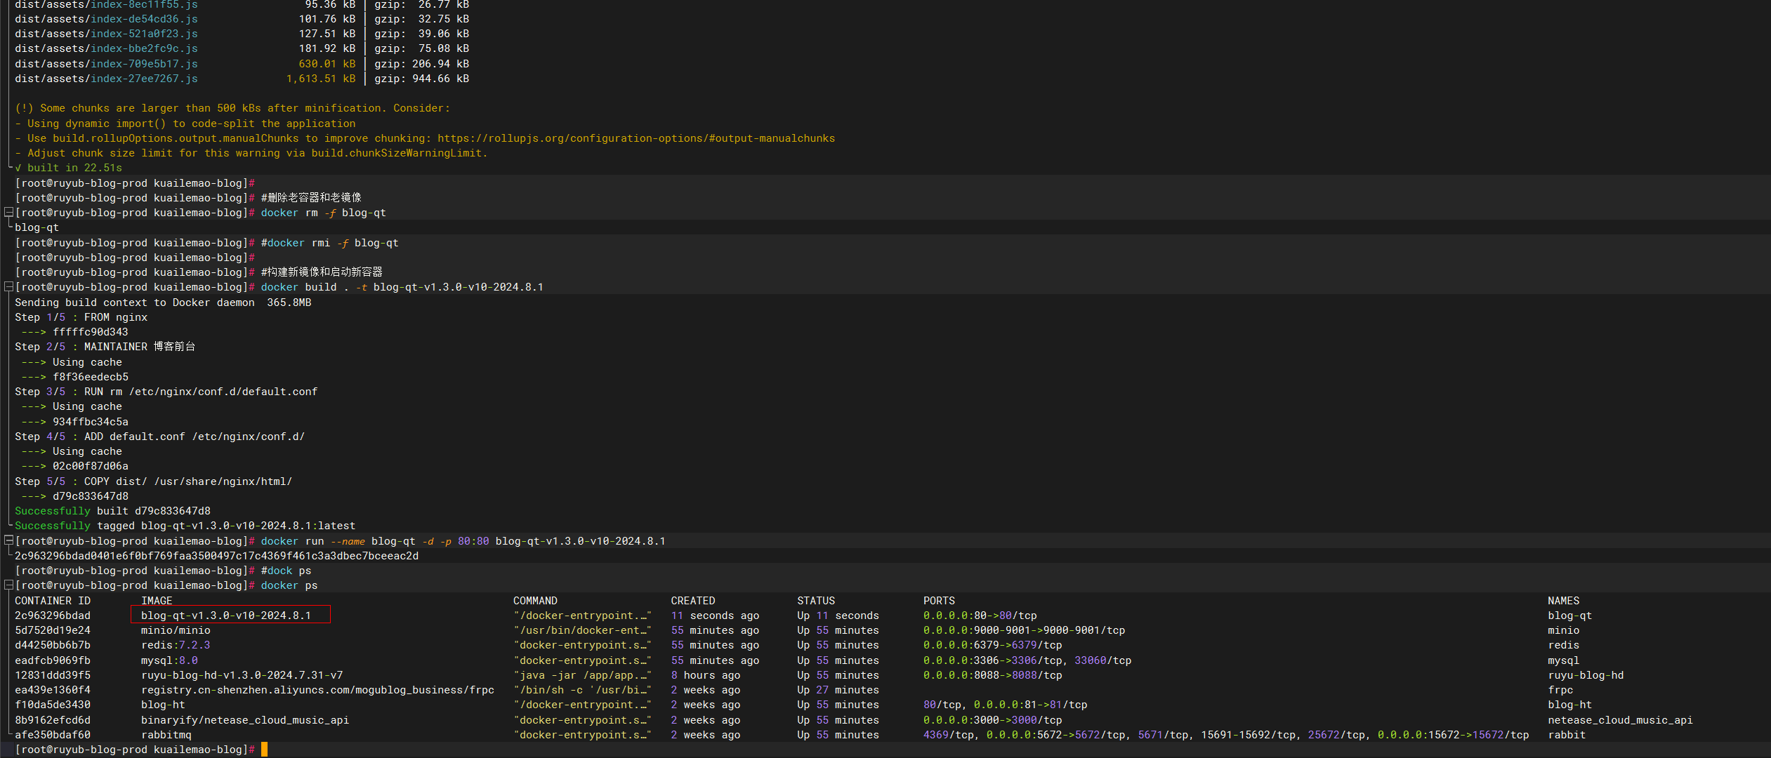
Task: Click image 'rabbitmq' in the last row
Action: click(x=166, y=735)
